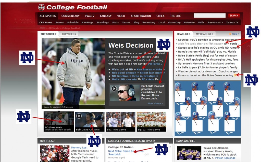Open the Stoops staying at OU headline

208,48
